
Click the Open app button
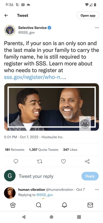pos(88,15)
